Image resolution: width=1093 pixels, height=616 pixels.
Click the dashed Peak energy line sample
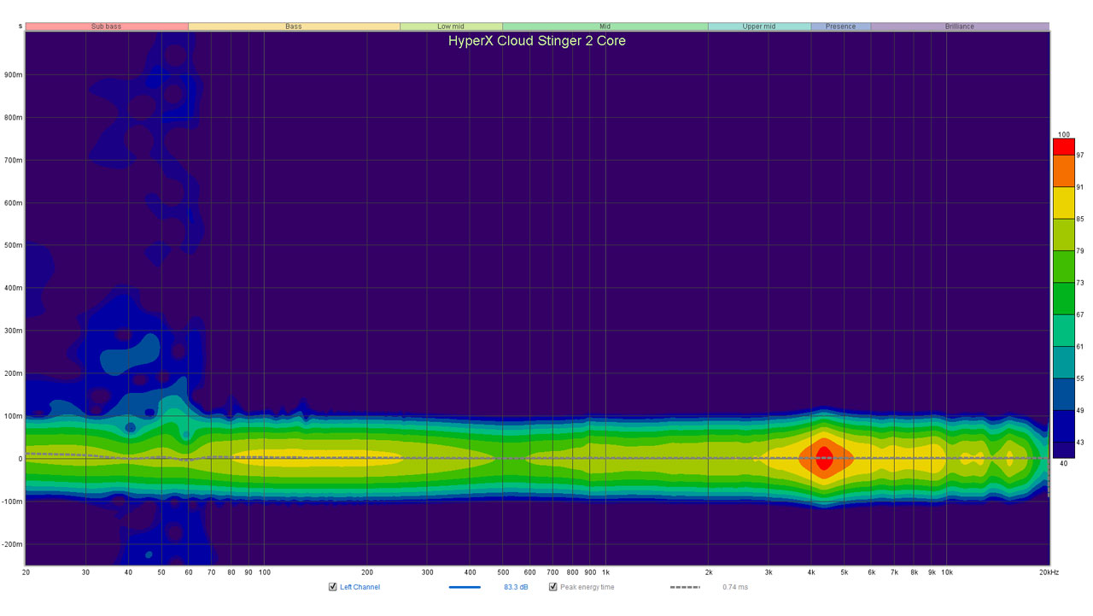pos(685,587)
